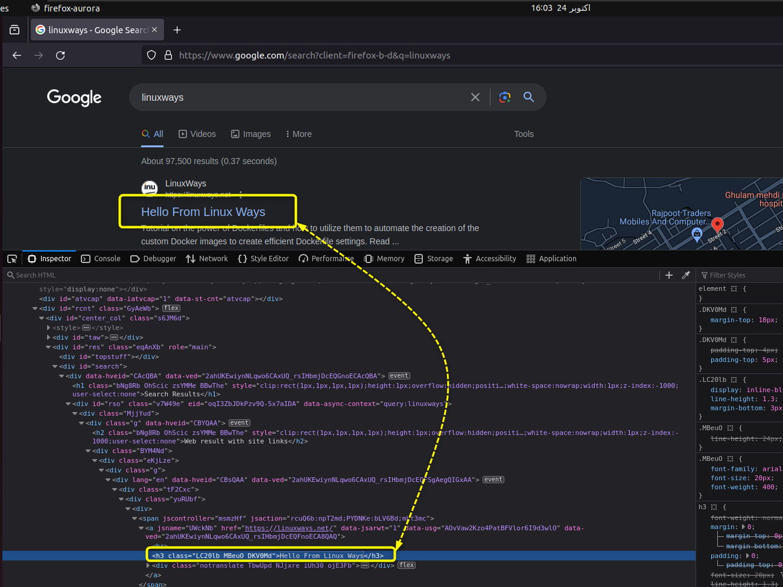The image size is (783, 587).
Task: Click the Google search magnifier button
Action: [528, 97]
